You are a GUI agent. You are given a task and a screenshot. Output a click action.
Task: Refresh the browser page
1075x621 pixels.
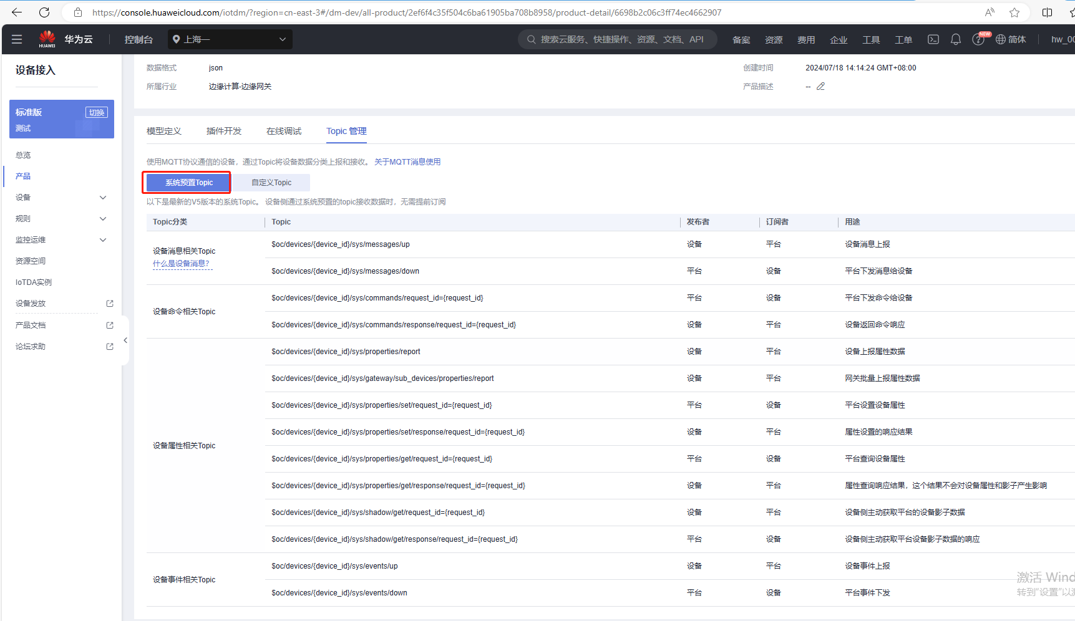(x=44, y=12)
